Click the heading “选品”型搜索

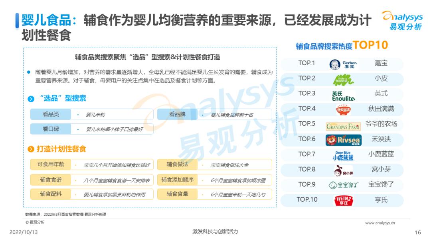[63, 98]
